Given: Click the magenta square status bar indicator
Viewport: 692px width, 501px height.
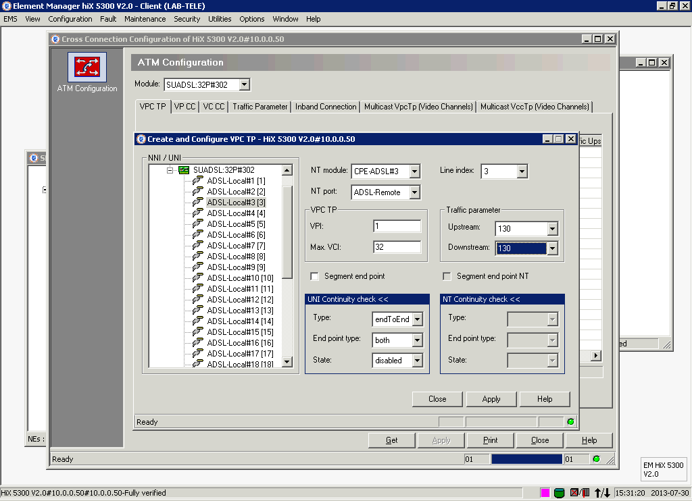Looking at the screenshot, I should pyautogui.click(x=545, y=493).
